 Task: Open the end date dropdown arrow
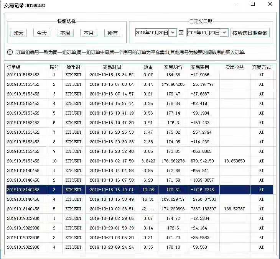coord(224,33)
